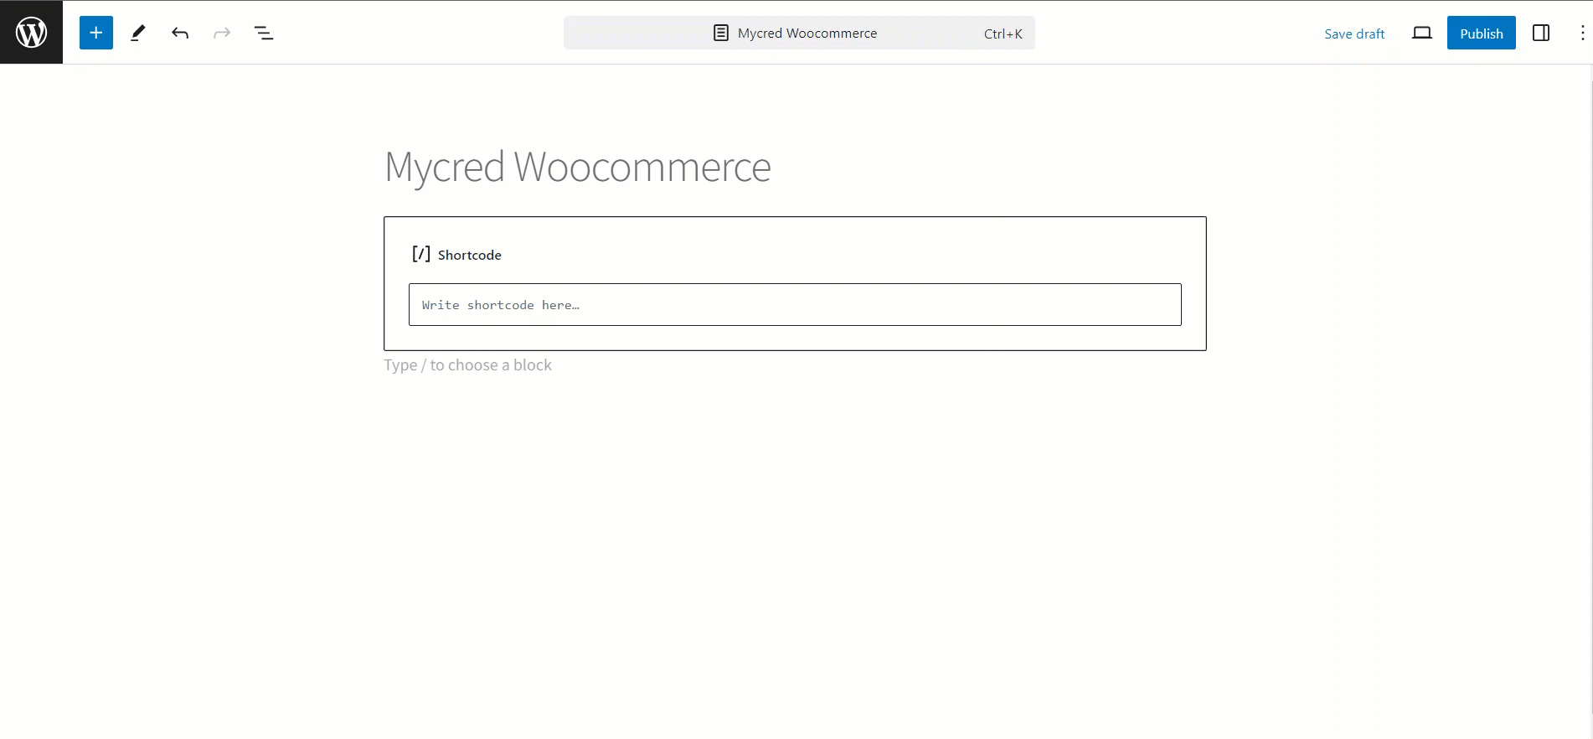Click the redo arrow icon
This screenshot has height=739, width=1593.
[x=222, y=33]
